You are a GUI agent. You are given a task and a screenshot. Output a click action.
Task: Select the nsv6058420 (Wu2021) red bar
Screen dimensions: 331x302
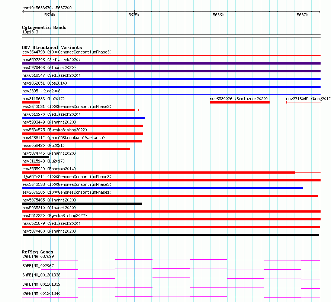point(76,149)
